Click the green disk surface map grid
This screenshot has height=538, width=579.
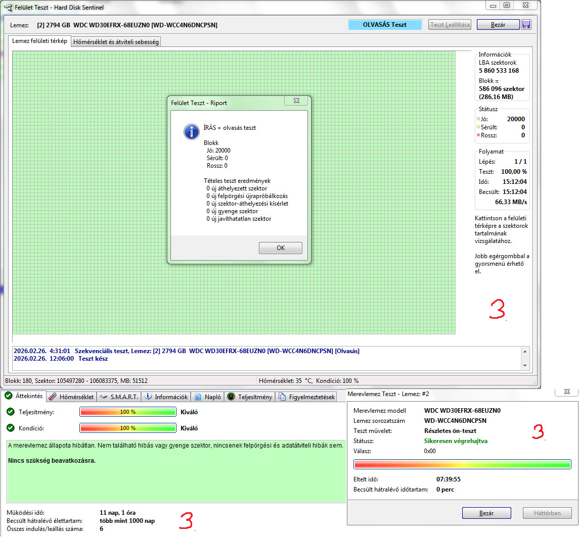pyautogui.click(x=234, y=192)
